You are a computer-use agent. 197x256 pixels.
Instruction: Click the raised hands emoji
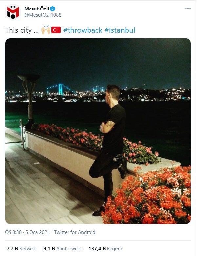(46, 30)
